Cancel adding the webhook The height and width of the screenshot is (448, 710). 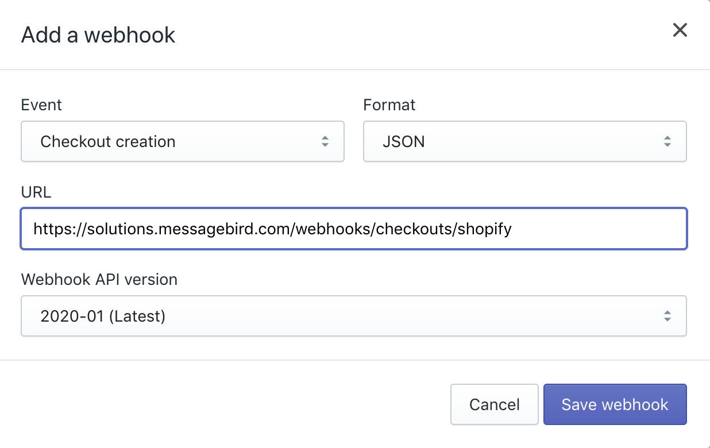494,404
